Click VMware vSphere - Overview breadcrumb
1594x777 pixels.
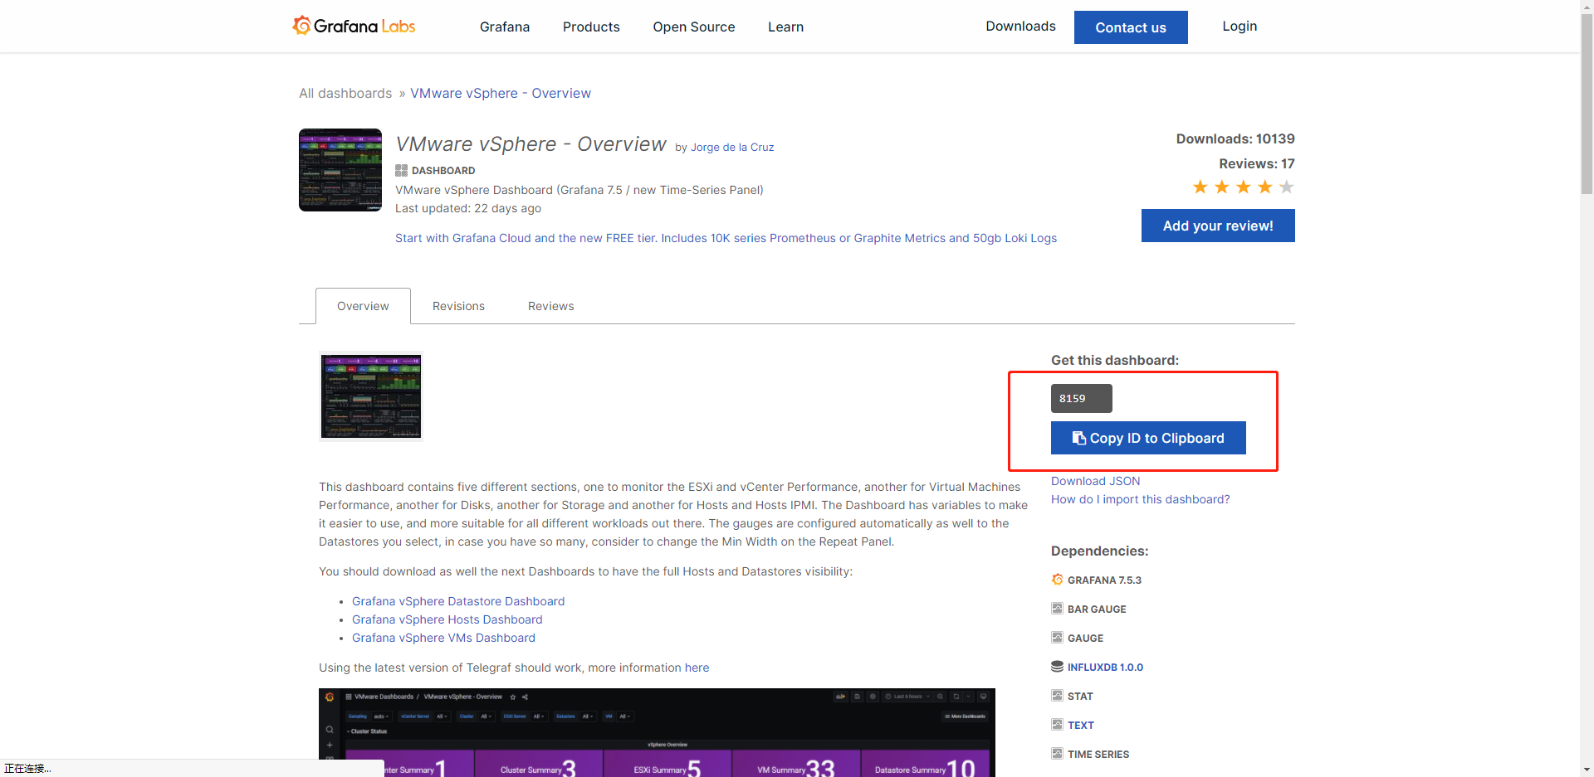[501, 93]
